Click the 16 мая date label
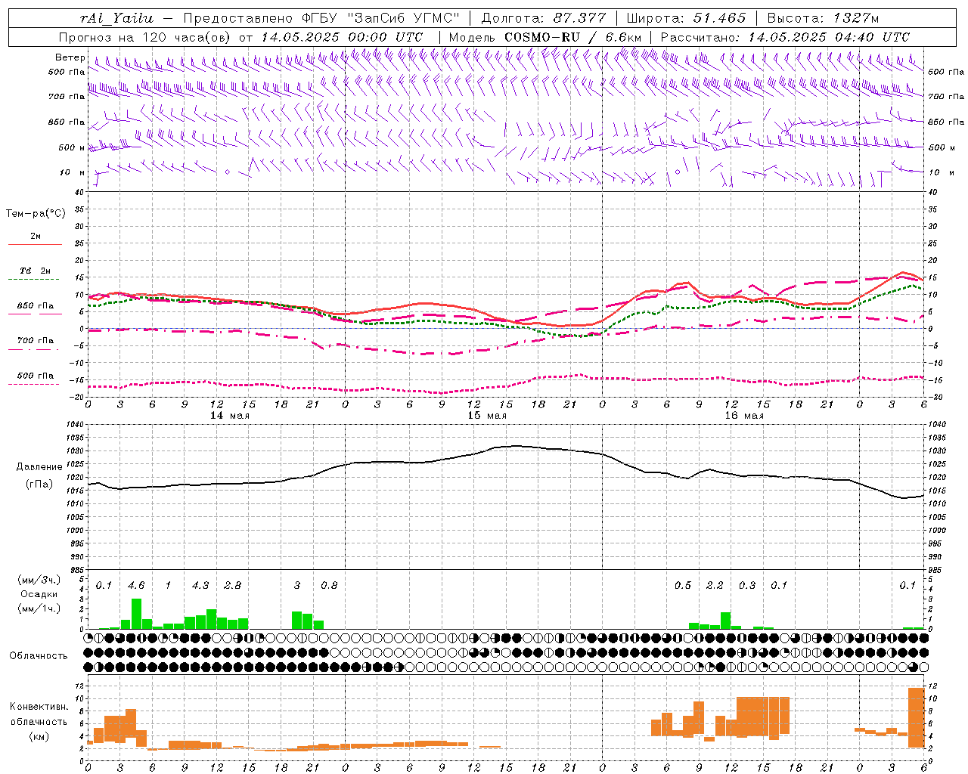 [744, 416]
